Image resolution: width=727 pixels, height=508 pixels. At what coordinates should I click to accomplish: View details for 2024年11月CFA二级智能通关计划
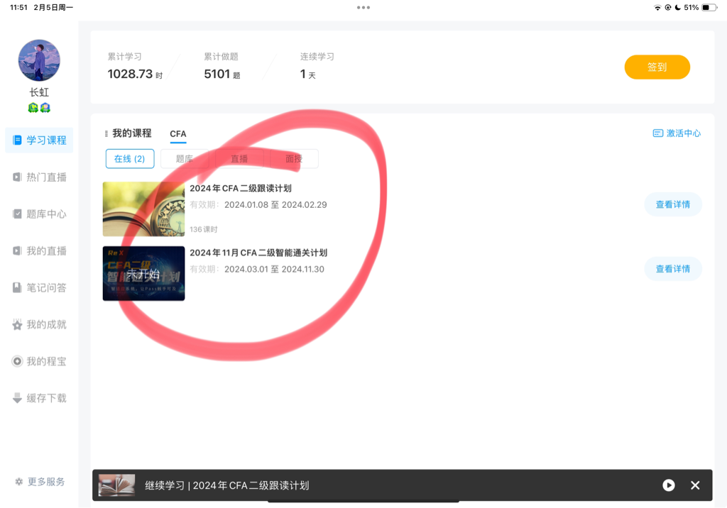[x=673, y=269]
